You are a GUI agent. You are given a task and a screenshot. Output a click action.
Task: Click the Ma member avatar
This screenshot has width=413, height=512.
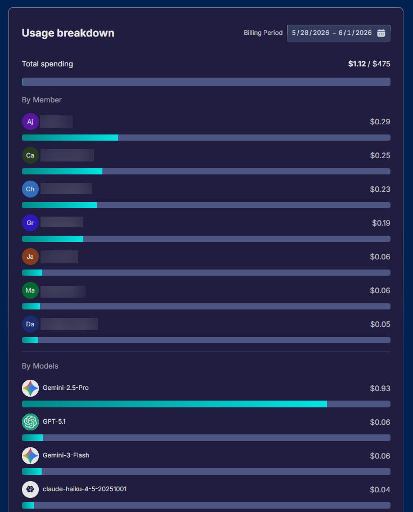coord(30,290)
